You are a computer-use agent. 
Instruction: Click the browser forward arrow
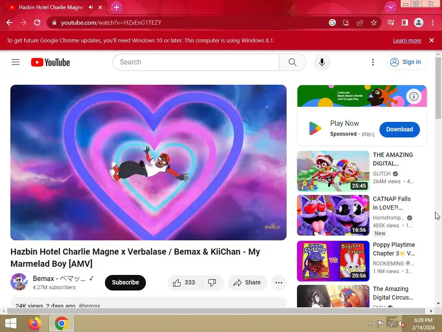pos(23,22)
